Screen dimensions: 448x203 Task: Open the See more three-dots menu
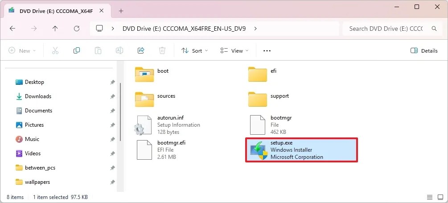(x=267, y=50)
